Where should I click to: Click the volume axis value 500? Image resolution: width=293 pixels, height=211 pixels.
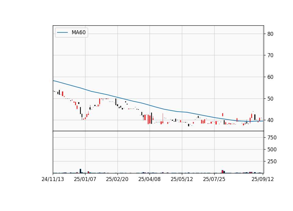click(x=272, y=150)
